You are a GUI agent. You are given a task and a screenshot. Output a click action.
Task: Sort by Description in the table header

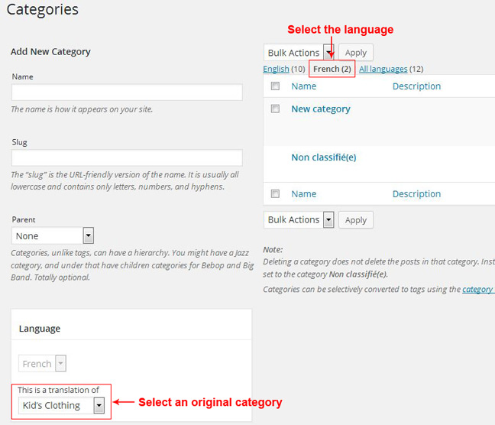point(416,86)
